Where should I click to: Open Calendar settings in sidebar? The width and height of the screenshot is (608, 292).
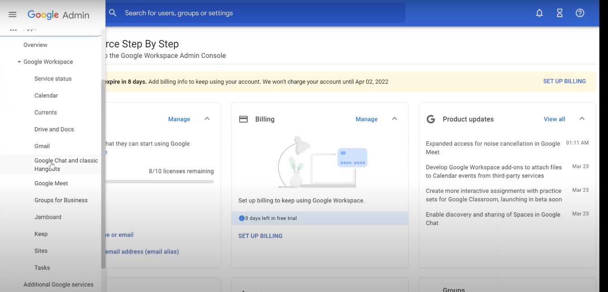(46, 96)
